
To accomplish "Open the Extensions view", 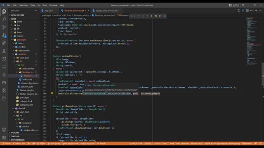I will 4,43.
